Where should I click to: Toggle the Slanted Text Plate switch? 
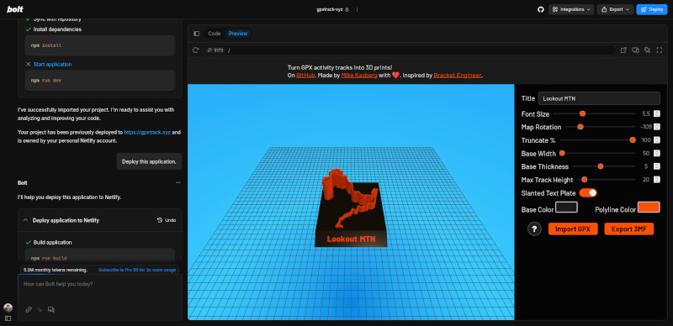(x=588, y=193)
